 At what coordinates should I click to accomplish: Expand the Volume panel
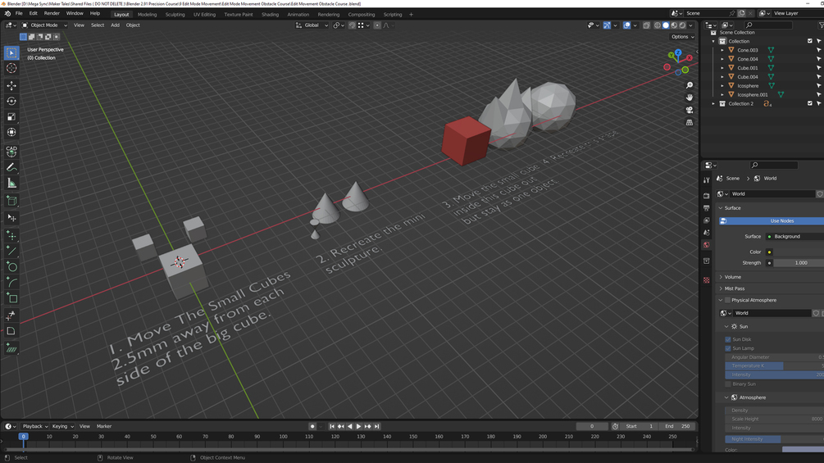[x=732, y=277]
